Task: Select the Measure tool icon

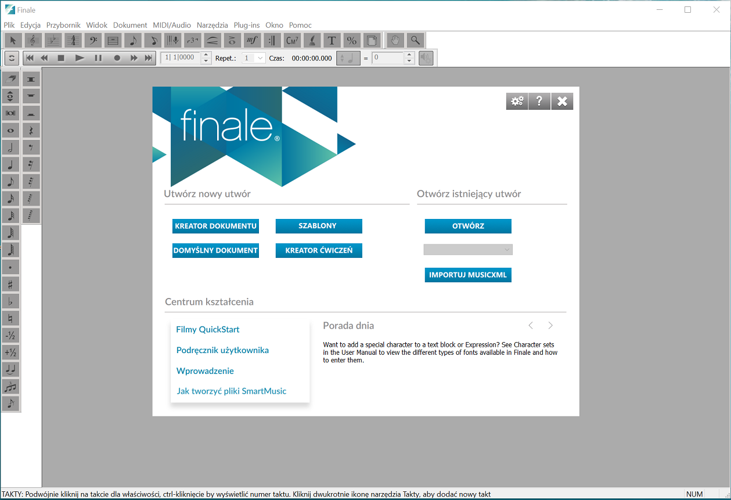Action: tap(113, 40)
